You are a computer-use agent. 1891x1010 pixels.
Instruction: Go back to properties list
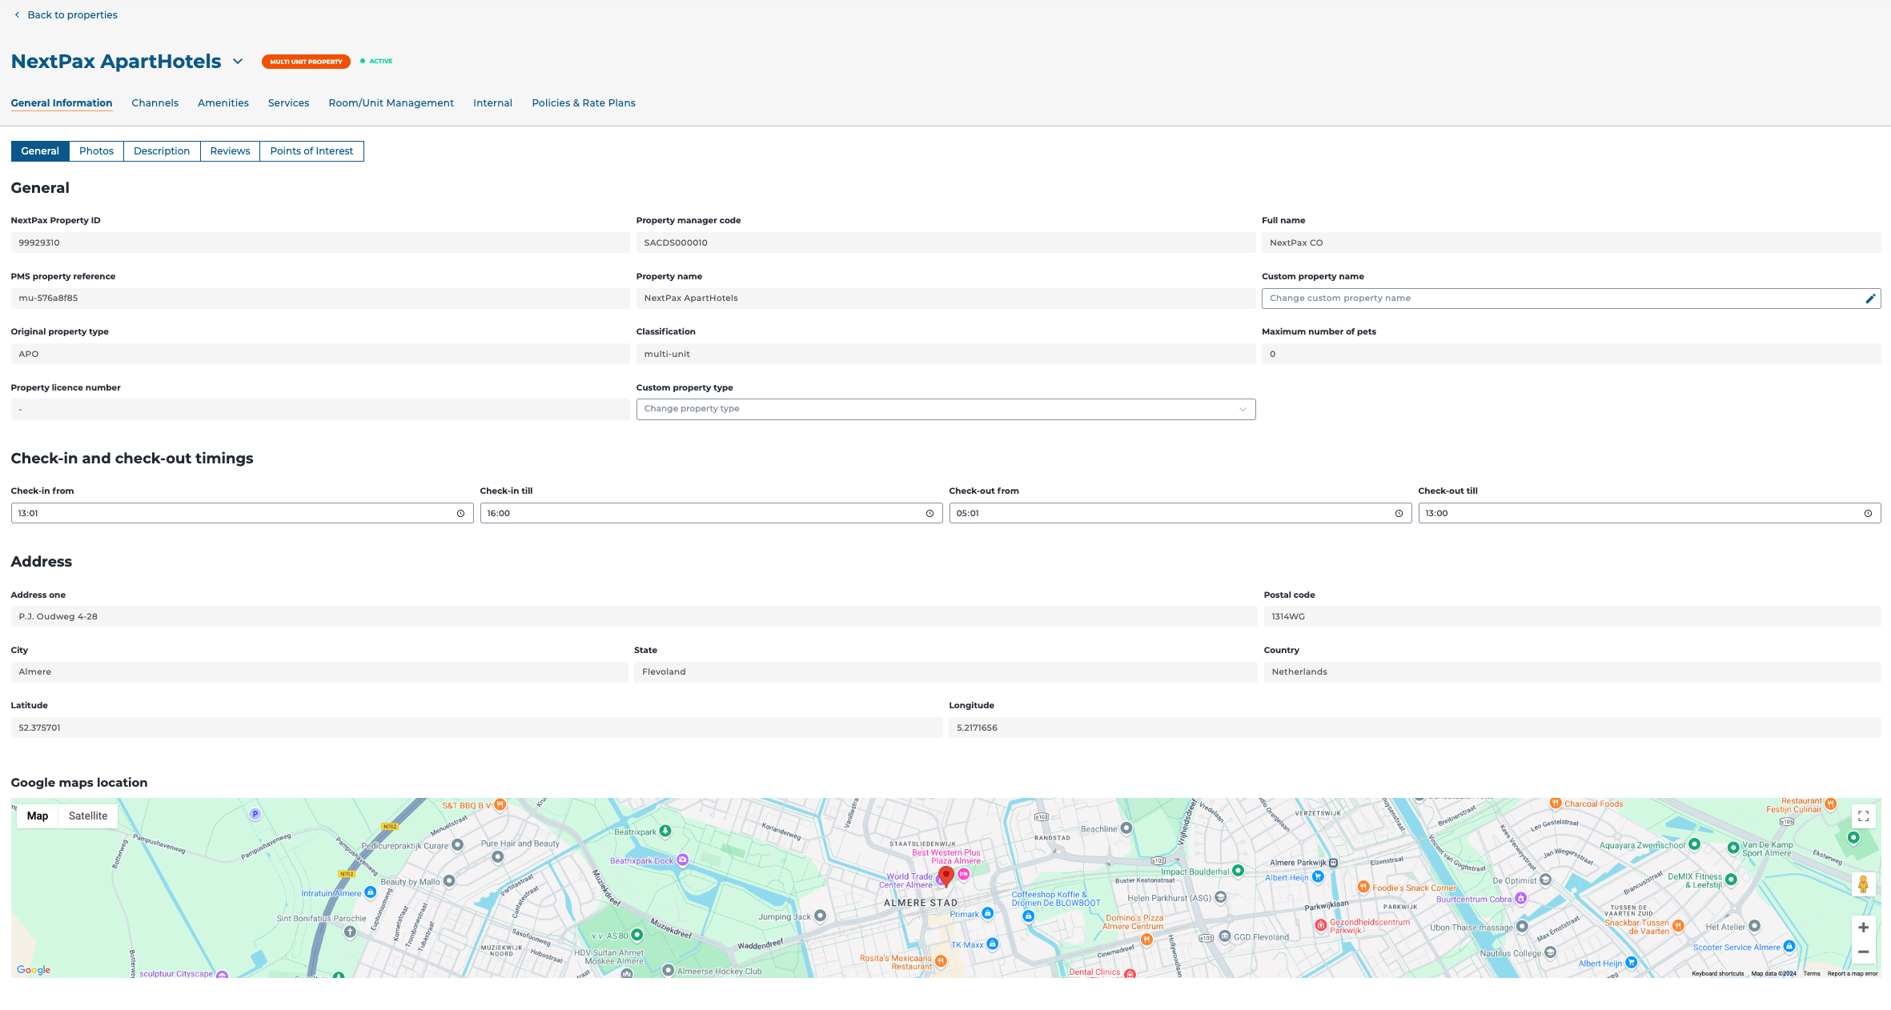pos(65,14)
